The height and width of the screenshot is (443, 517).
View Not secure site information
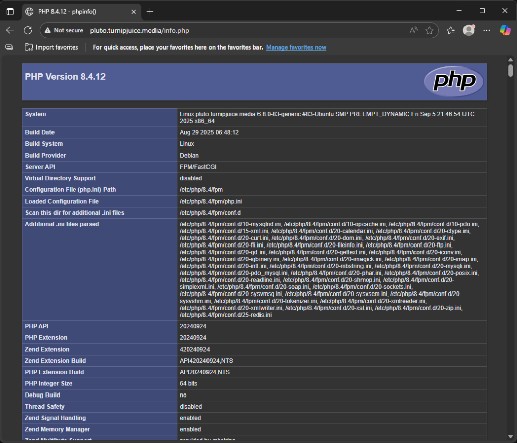(x=64, y=30)
